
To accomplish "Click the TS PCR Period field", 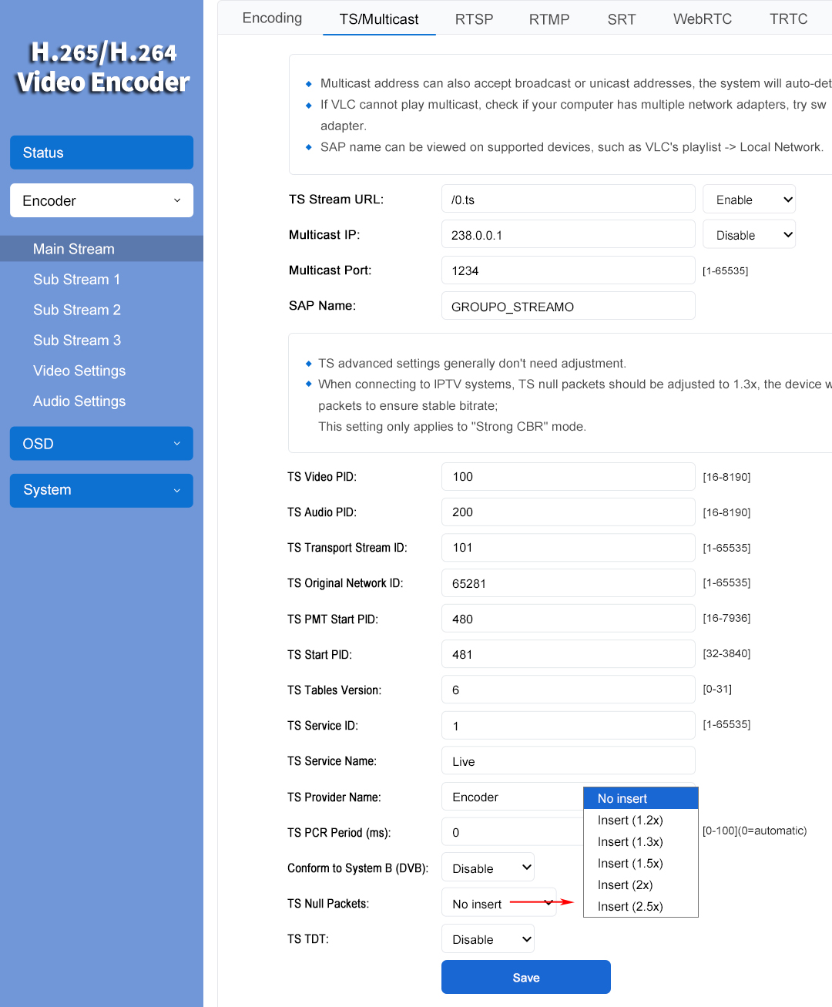I will click(512, 832).
